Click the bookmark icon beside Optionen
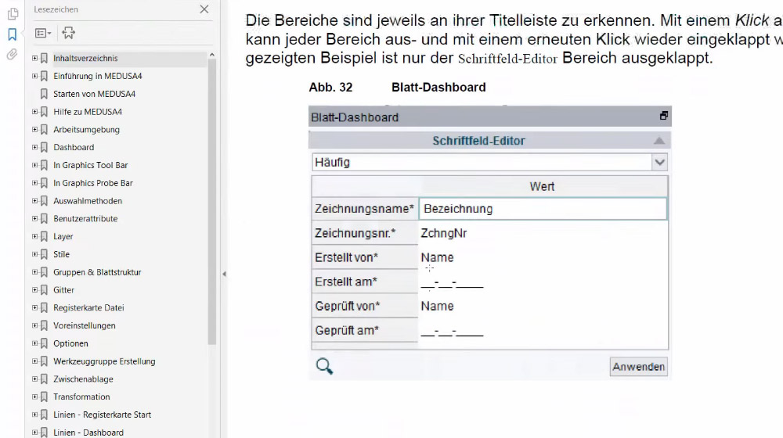Image resolution: width=783 pixels, height=438 pixels. click(x=44, y=343)
